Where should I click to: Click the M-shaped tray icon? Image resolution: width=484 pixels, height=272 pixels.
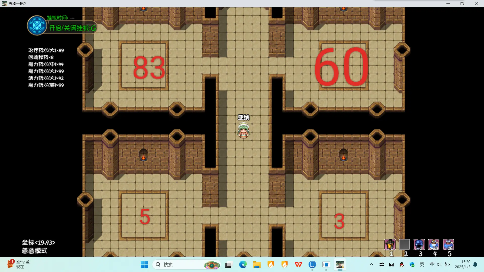391,264
